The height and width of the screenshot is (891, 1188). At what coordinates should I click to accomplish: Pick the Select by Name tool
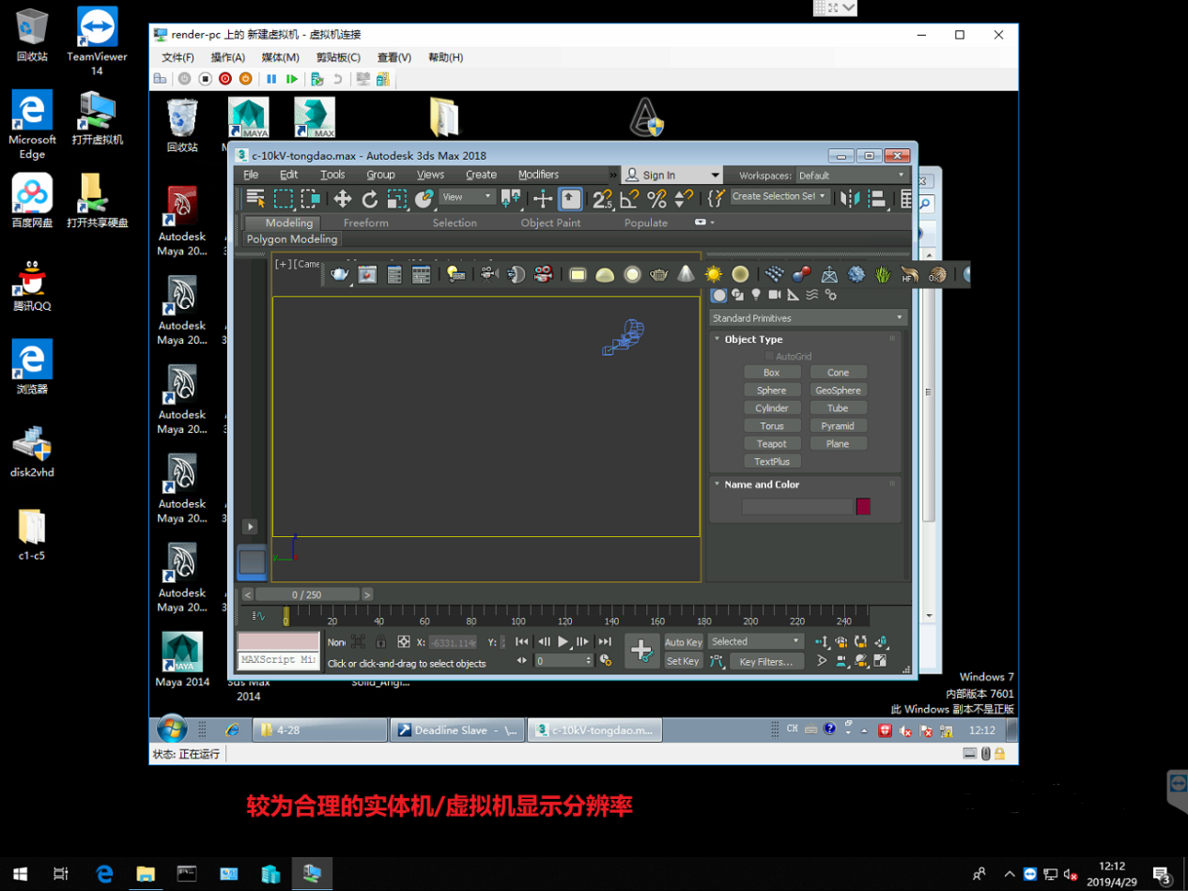[255, 198]
